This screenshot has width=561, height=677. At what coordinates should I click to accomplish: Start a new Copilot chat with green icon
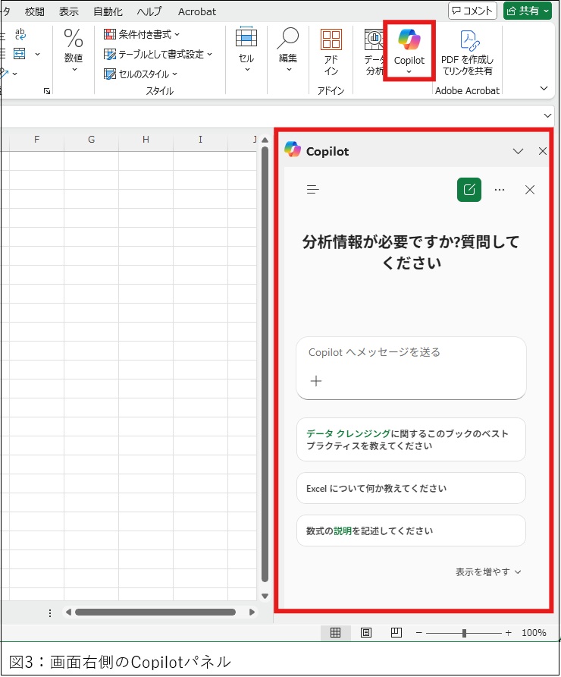pyautogui.click(x=469, y=190)
